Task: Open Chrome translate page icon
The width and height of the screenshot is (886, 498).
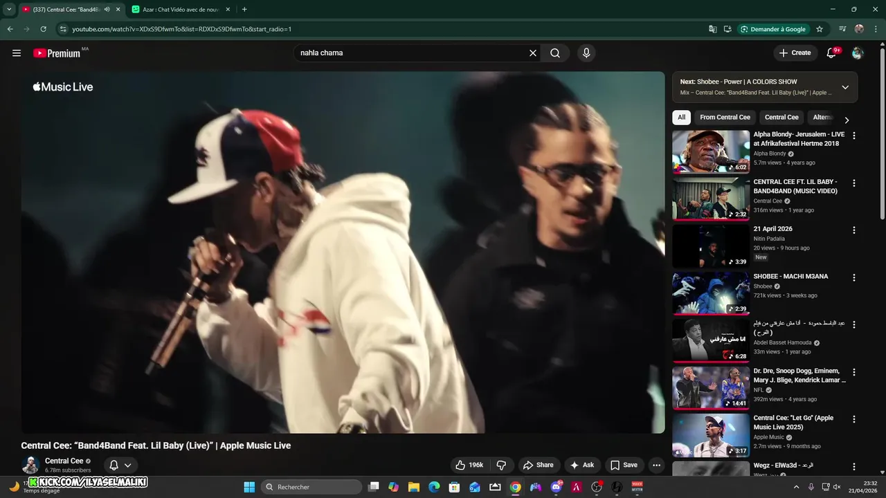Action: coord(713,29)
